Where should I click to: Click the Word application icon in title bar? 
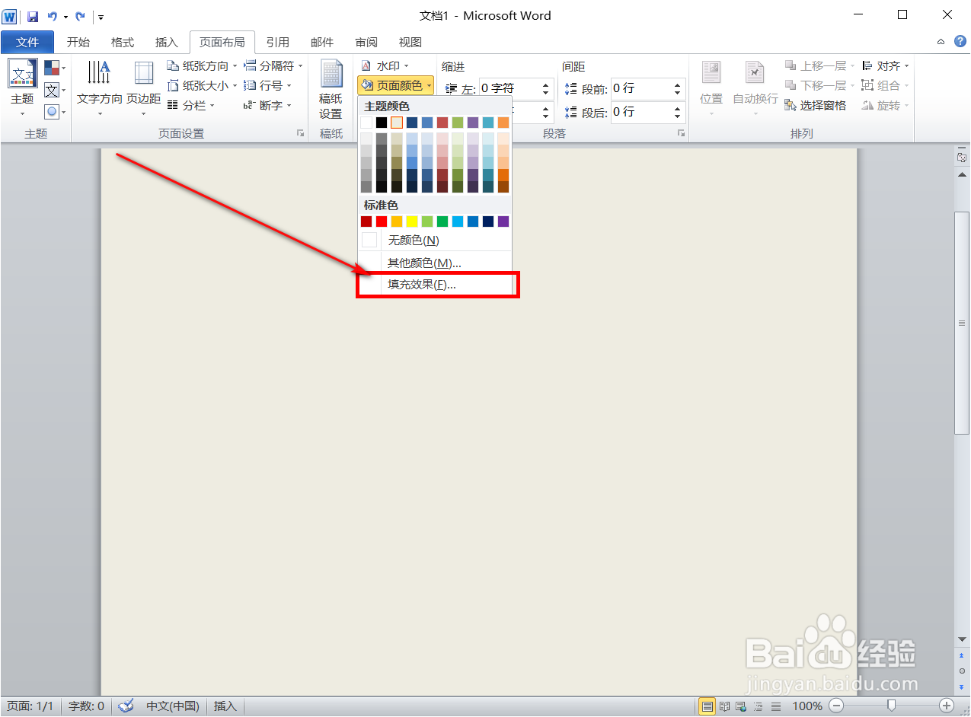pos(9,16)
